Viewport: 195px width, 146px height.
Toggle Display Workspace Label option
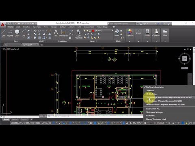click(156, 119)
